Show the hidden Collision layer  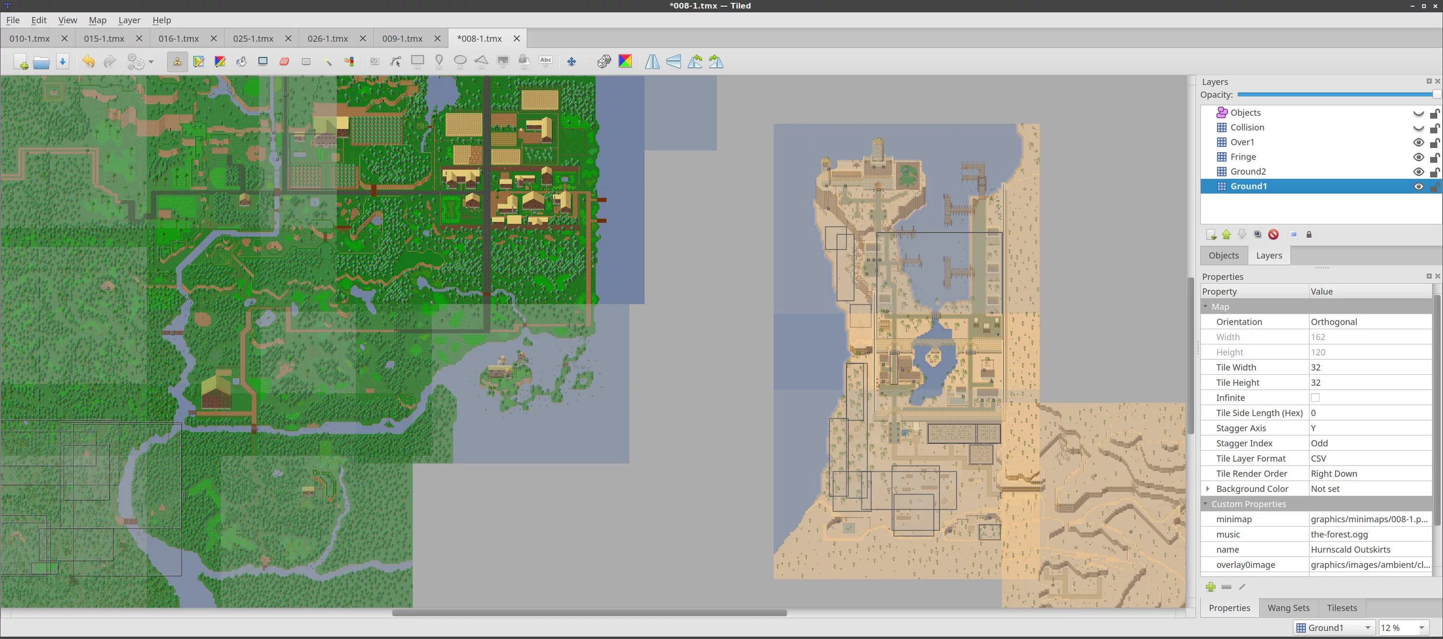[x=1418, y=128]
